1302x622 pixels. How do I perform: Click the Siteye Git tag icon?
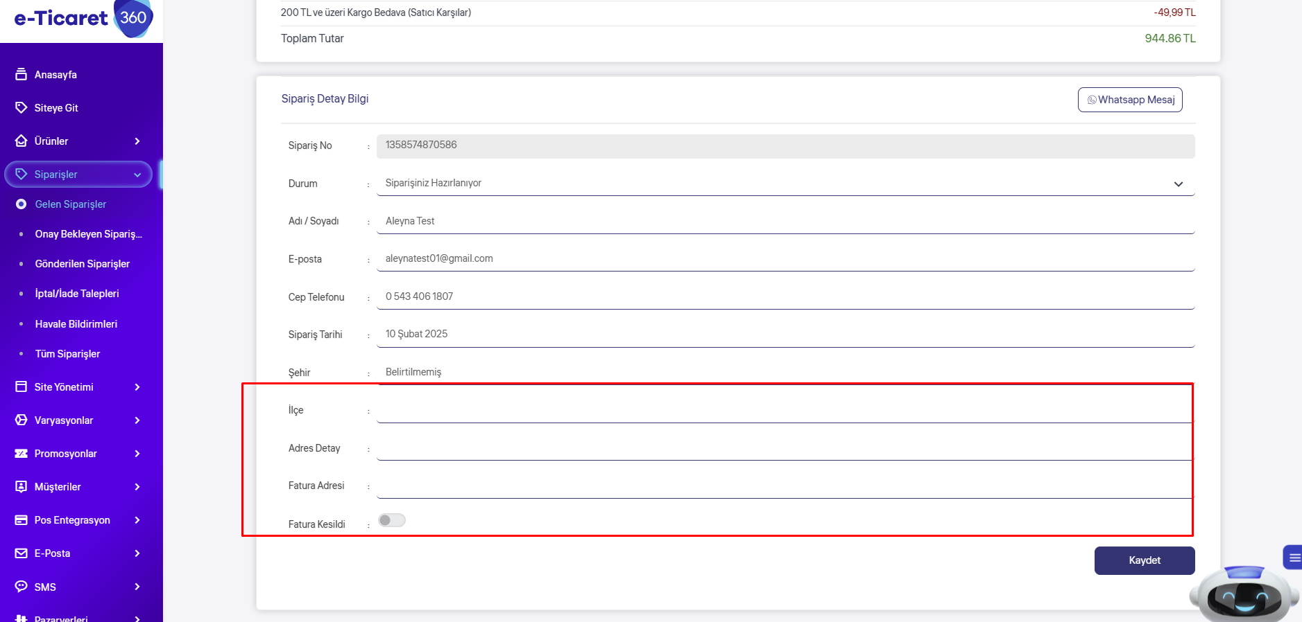coord(21,107)
